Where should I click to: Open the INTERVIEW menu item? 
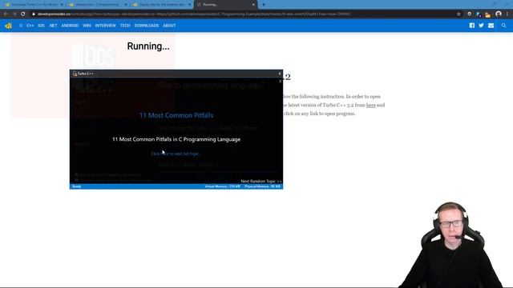(105, 26)
